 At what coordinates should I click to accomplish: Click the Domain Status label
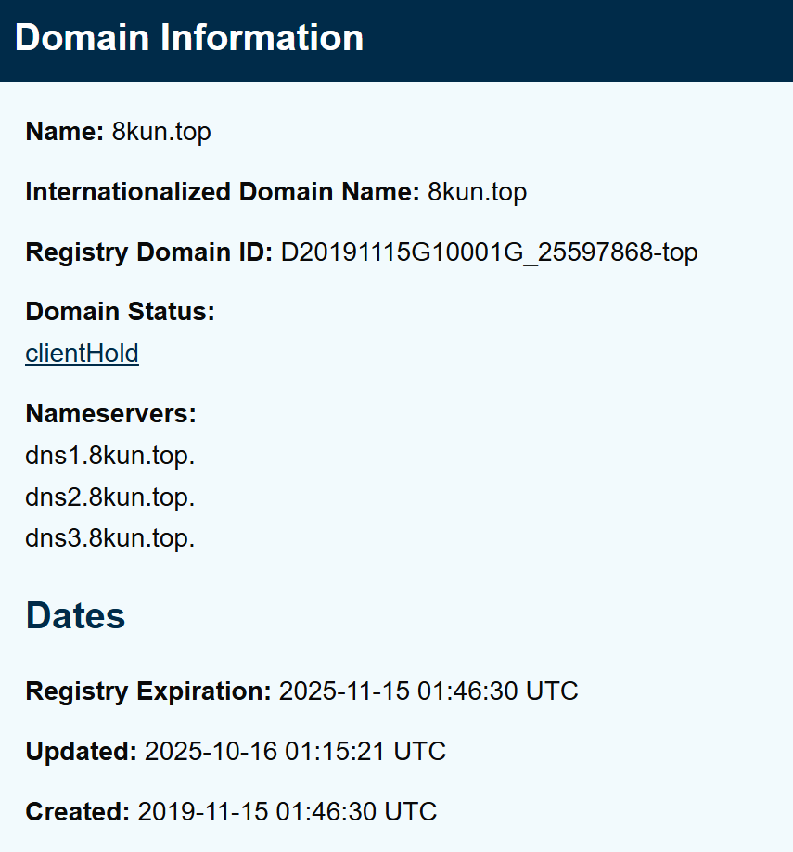coord(120,312)
